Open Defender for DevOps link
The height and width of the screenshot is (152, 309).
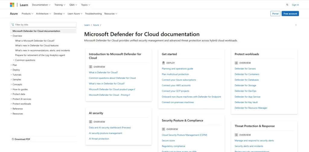pyautogui.click(x=246, y=91)
